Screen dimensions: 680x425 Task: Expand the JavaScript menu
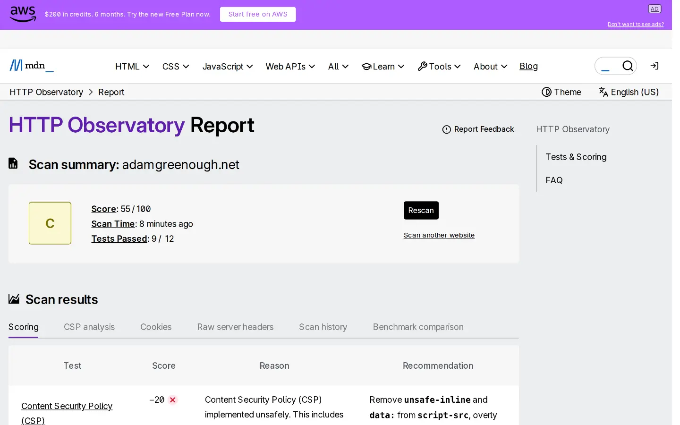[228, 67]
